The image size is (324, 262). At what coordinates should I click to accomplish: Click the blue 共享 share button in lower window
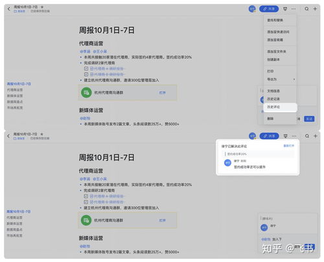point(269,136)
